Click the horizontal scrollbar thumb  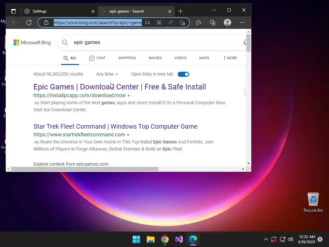pos(85,169)
